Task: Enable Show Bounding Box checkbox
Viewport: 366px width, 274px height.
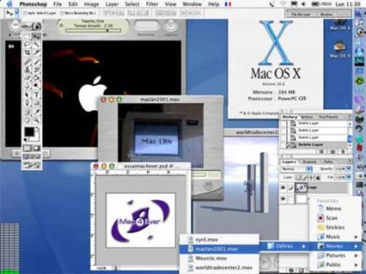Action: tap(62, 13)
